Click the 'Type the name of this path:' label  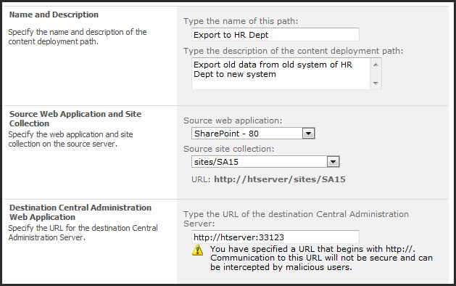(241, 21)
